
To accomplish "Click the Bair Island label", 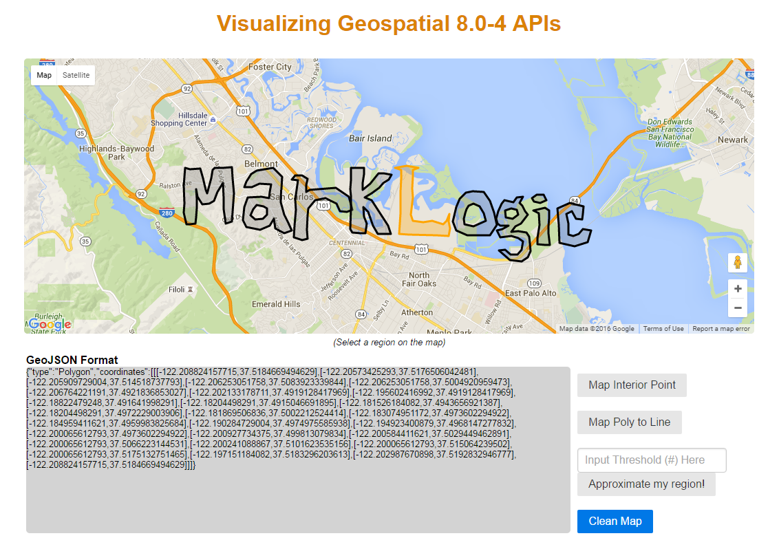I will pyautogui.click(x=370, y=138).
